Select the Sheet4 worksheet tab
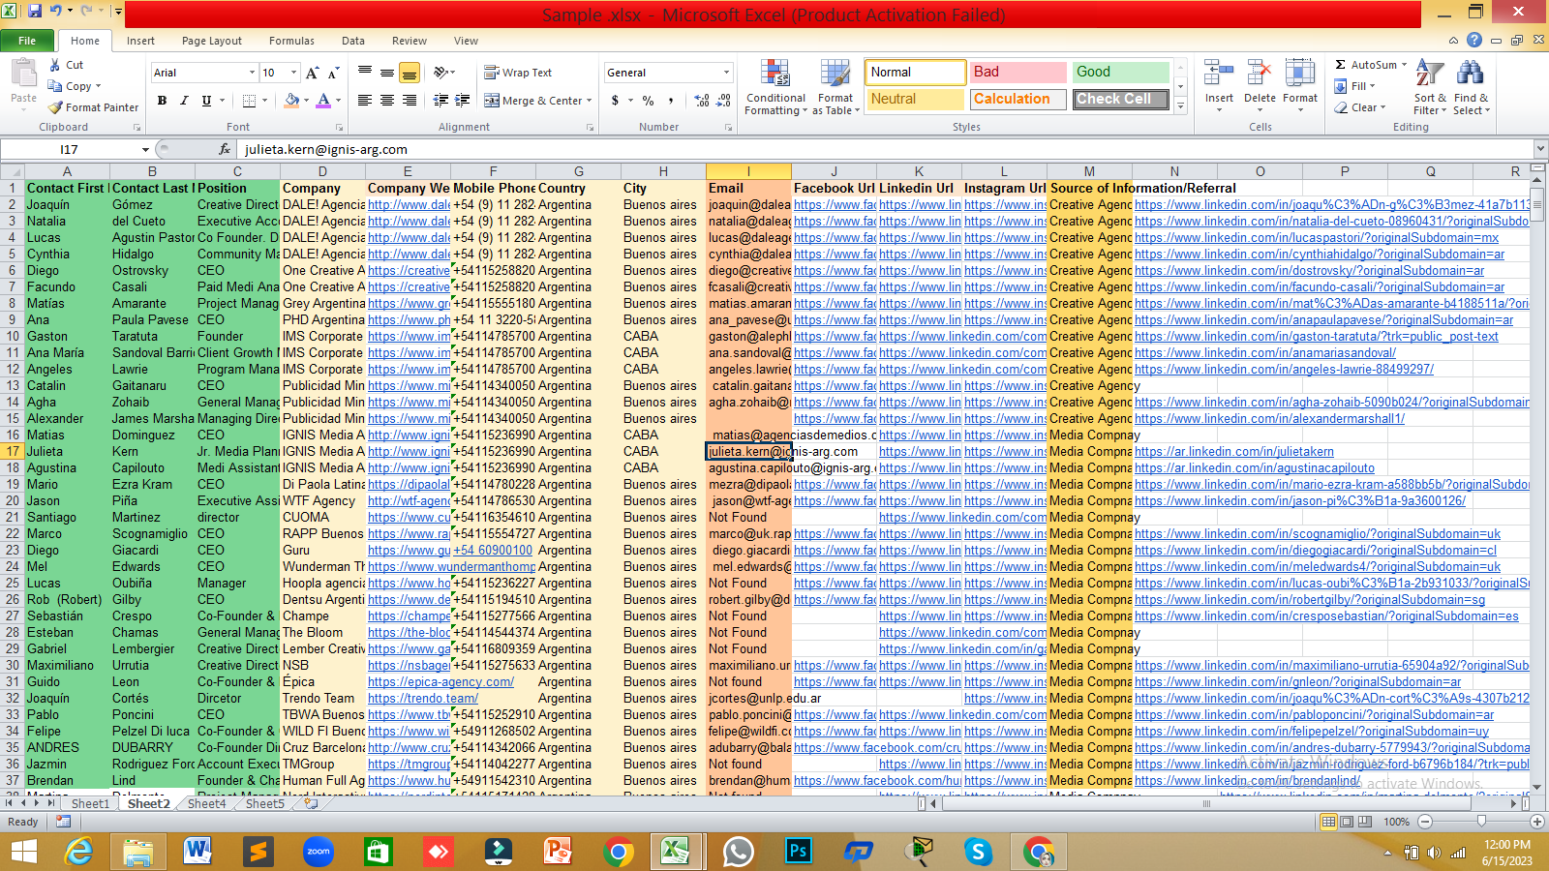 [x=205, y=803]
